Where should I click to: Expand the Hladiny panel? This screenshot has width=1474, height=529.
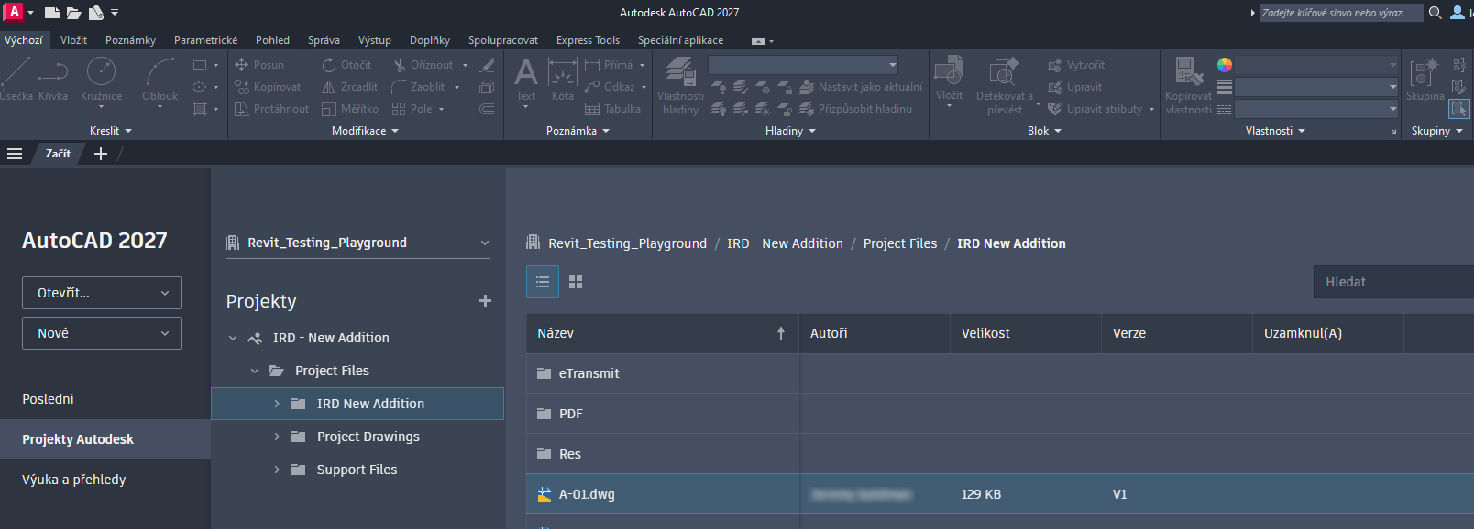(790, 131)
